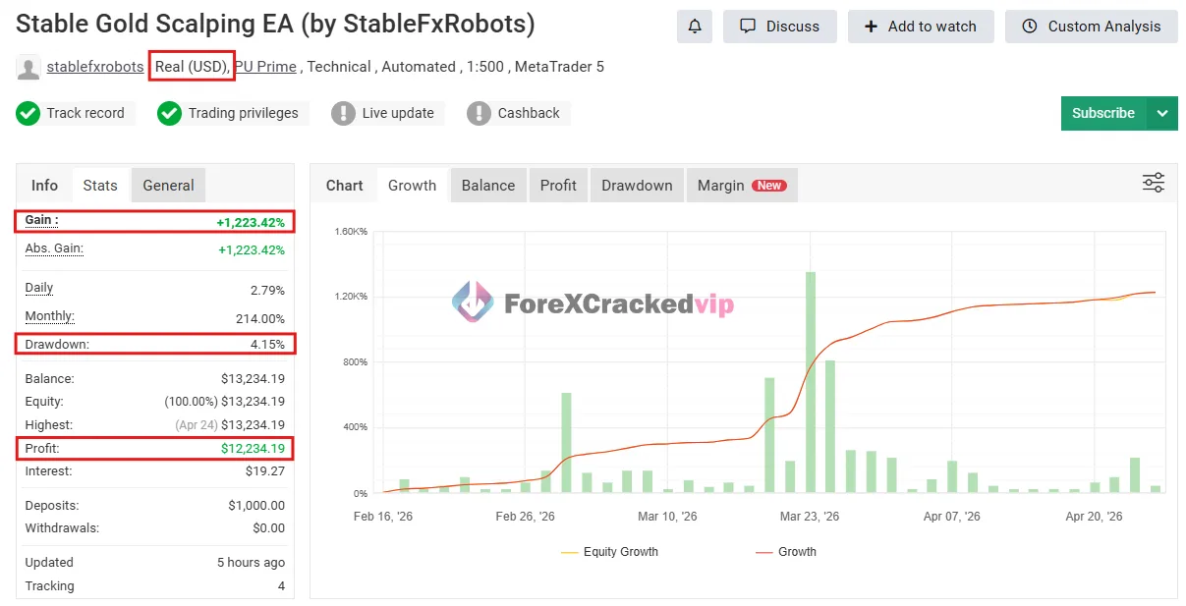Click the Gain label
Image resolution: width=1186 pixels, height=606 pixels.
[41, 220]
